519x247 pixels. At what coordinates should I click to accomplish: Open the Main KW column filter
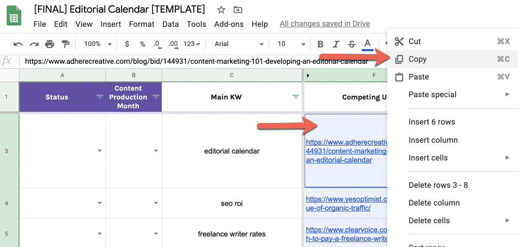click(x=295, y=97)
